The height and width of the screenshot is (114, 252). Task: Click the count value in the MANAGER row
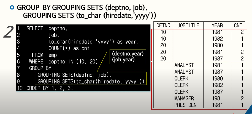[242, 98]
